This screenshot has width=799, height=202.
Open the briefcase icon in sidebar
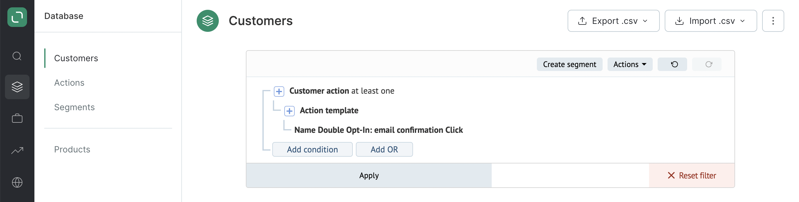click(17, 118)
